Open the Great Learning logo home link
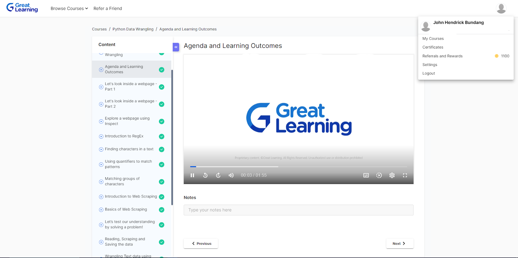This screenshot has height=258, width=518. tap(22, 8)
